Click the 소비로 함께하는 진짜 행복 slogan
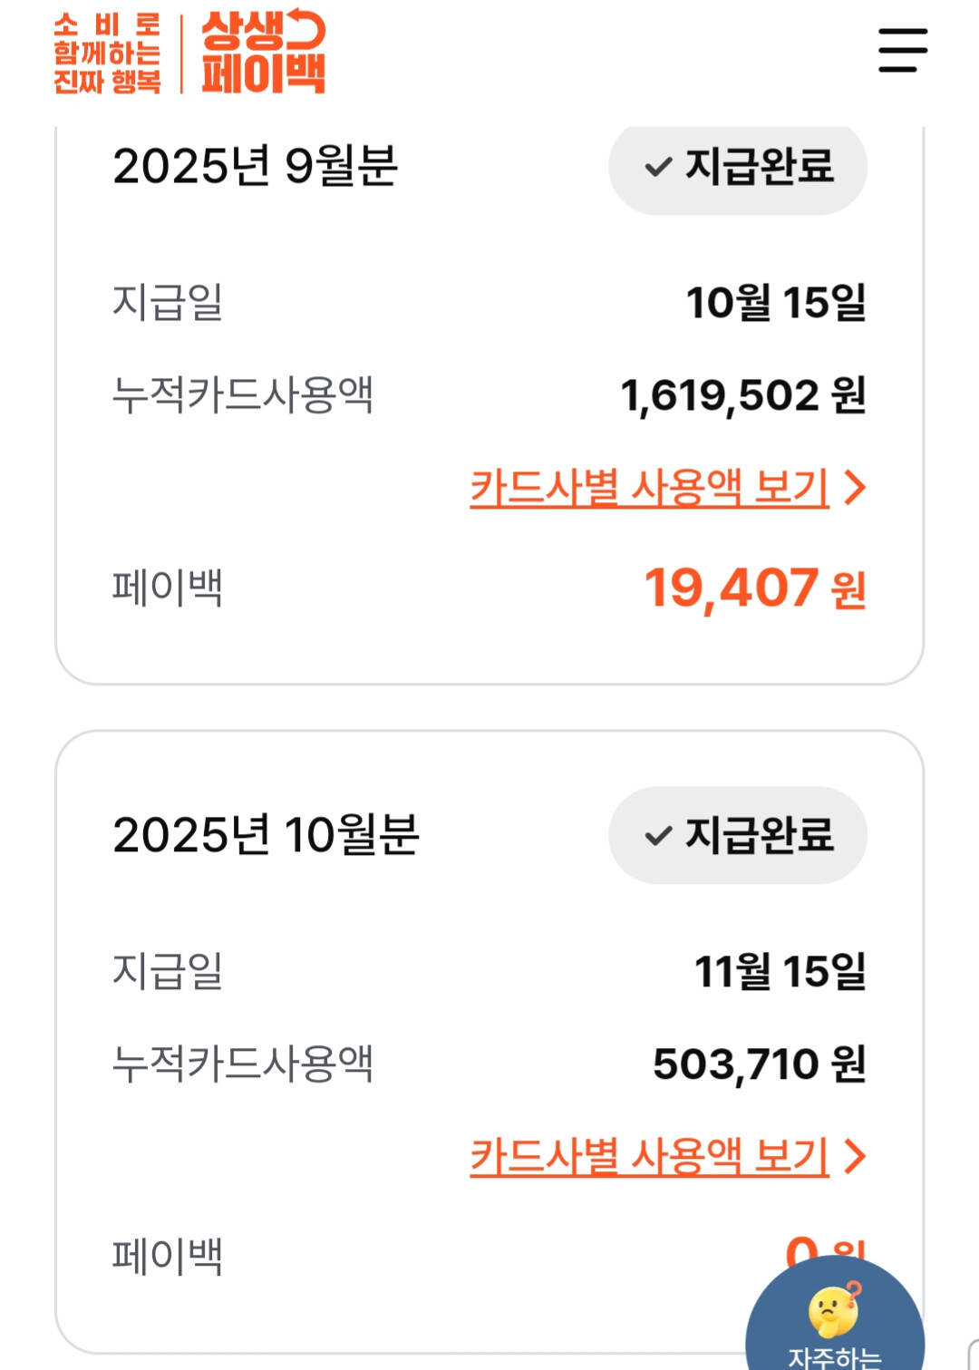979x1370 pixels. (107, 54)
